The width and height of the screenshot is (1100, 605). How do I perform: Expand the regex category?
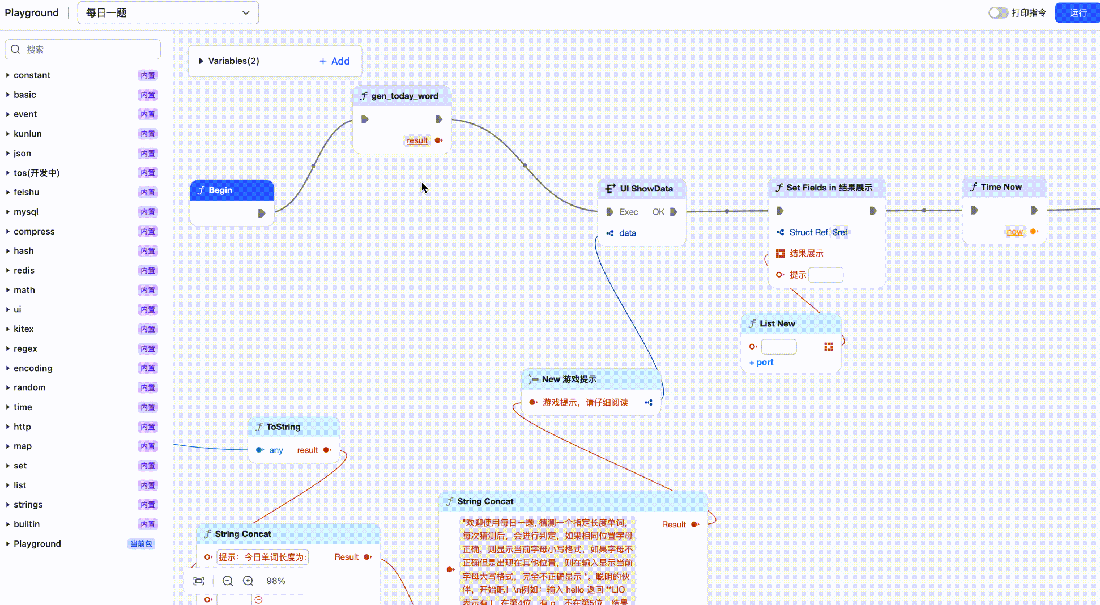tap(8, 349)
